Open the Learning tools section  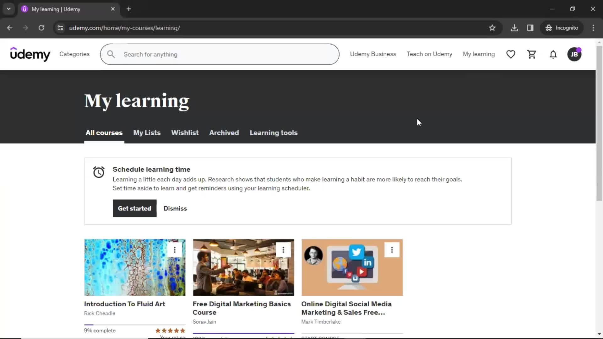273,132
